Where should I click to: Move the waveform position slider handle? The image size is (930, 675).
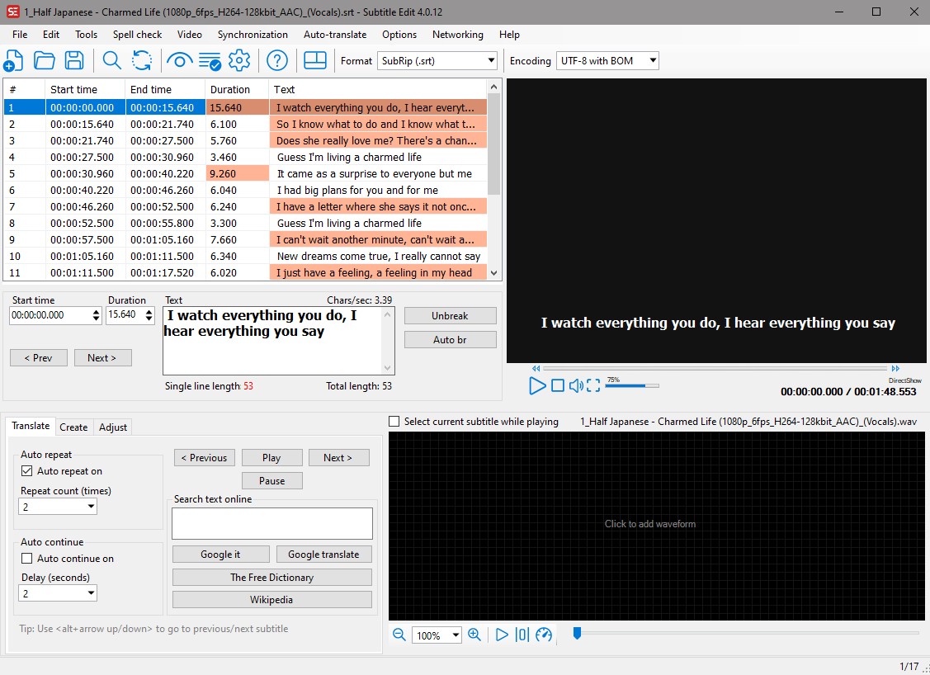[577, 634]
